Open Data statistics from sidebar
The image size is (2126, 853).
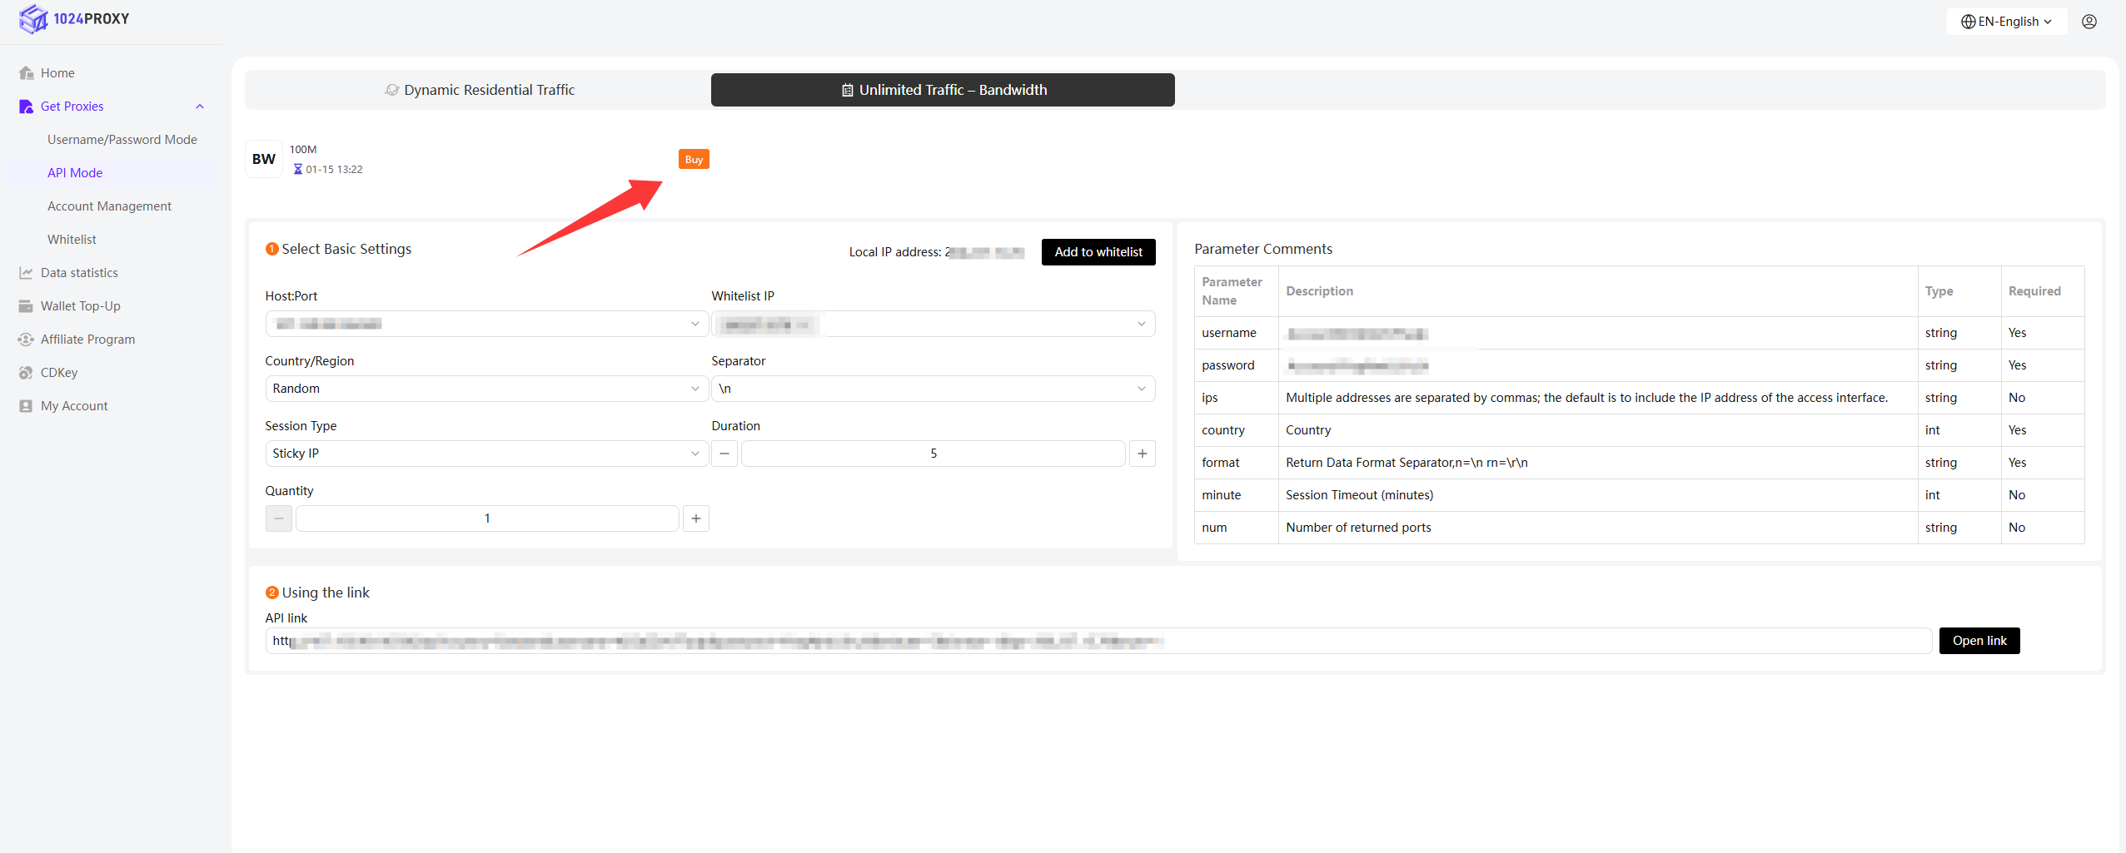coord(79,273)
